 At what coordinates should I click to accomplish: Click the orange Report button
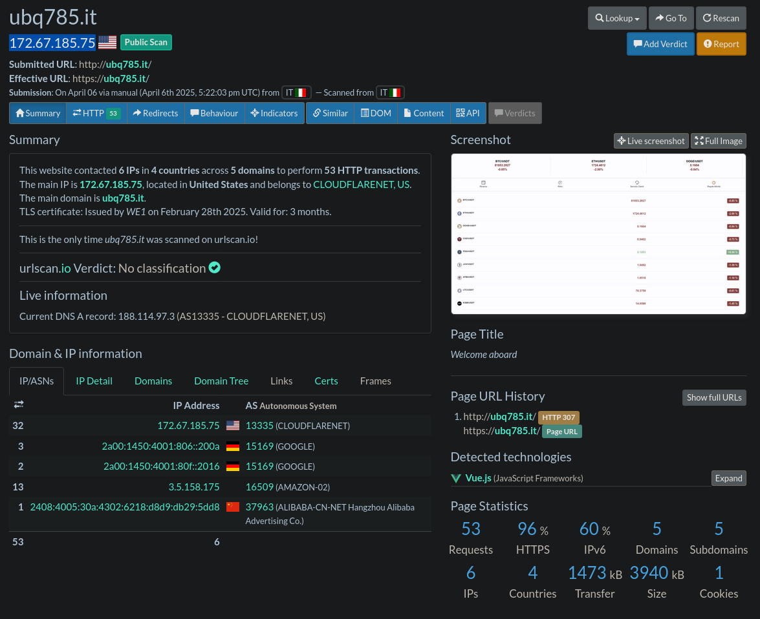[x=721, y=44]
